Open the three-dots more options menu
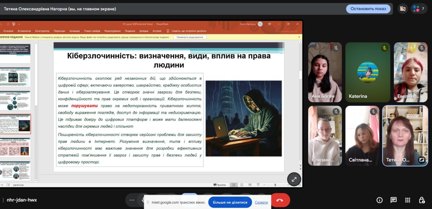Viewport: 432px width, 209px height. coord(132,200)
